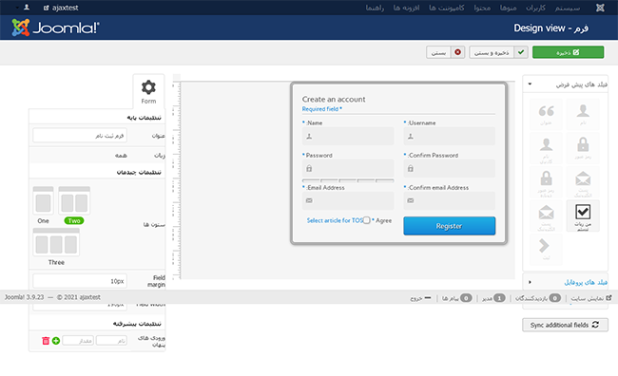Click the عنوان title input field
Image resolution: width=618 pixels, height=376 pixels.
tap(80, 136)
